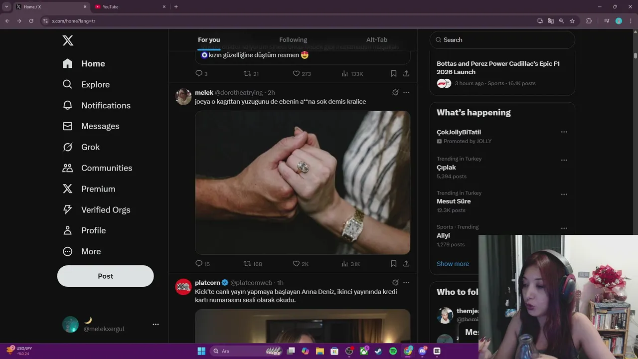Screen dimensions: 638x359
Task: Open Steam from the taskbar
Action: [378, 351]
